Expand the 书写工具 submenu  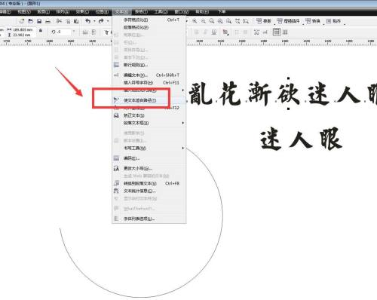click(x=149, y=148)
